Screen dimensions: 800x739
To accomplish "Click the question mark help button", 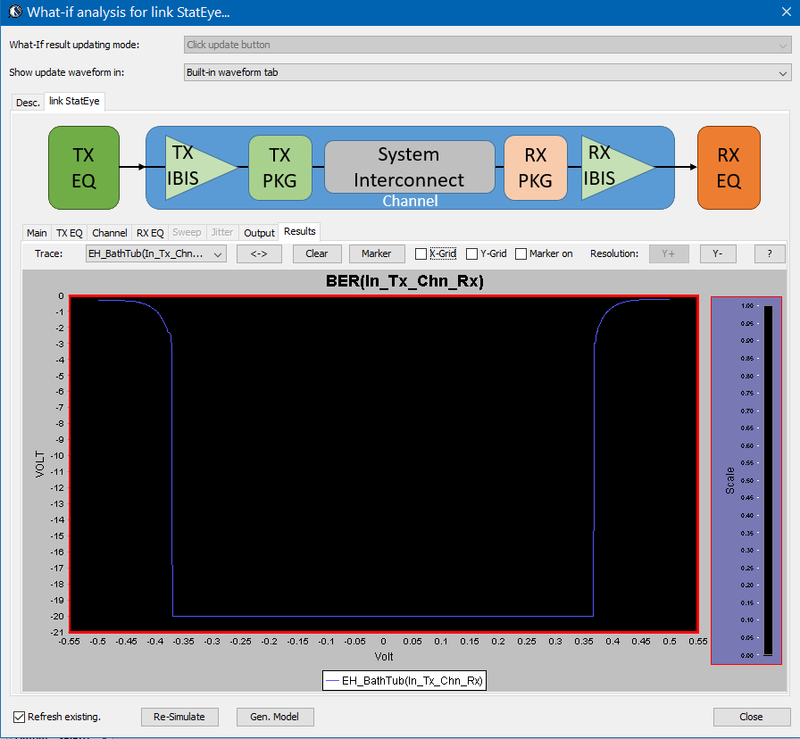I will (x=769, y=253).
